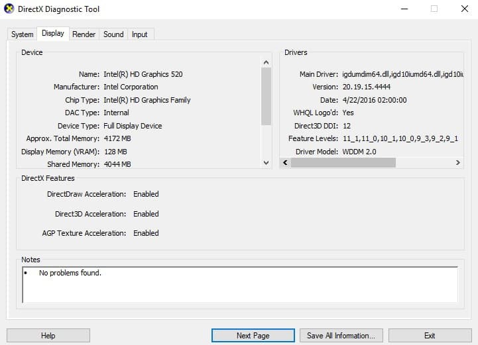Select the Display tab

click(53, 33)
